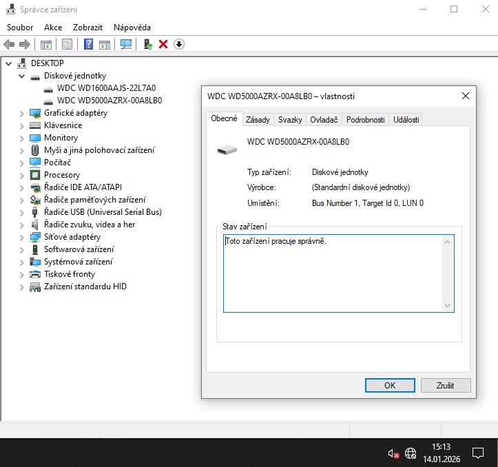Click the muted speaker tray icon
This screenshot has height=467, width=498.
coord(393,453)
